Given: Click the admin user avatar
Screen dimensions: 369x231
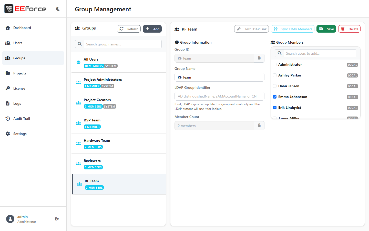Looking at the screenshot, I should [10, 219].
